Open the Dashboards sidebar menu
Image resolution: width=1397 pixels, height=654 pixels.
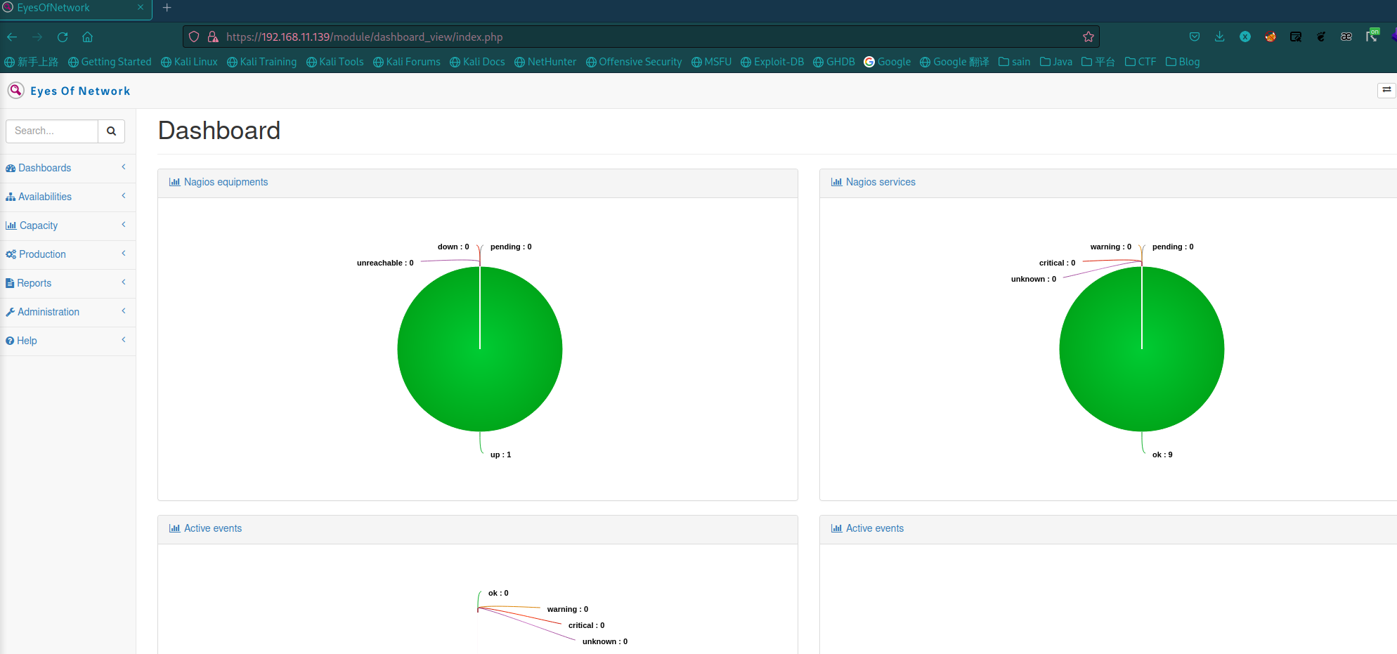(67, 168)
